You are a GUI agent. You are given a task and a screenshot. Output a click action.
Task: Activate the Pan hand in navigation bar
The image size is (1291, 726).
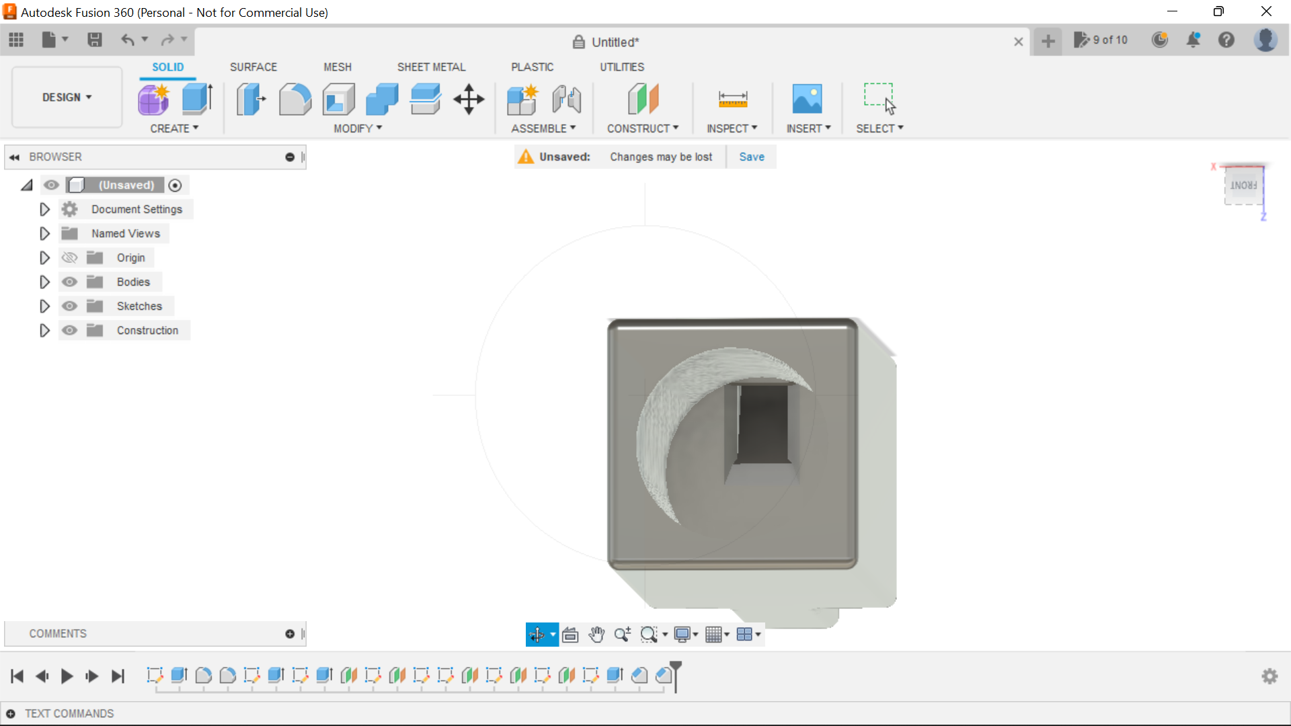pyautogui.click(x=597, y=634)
